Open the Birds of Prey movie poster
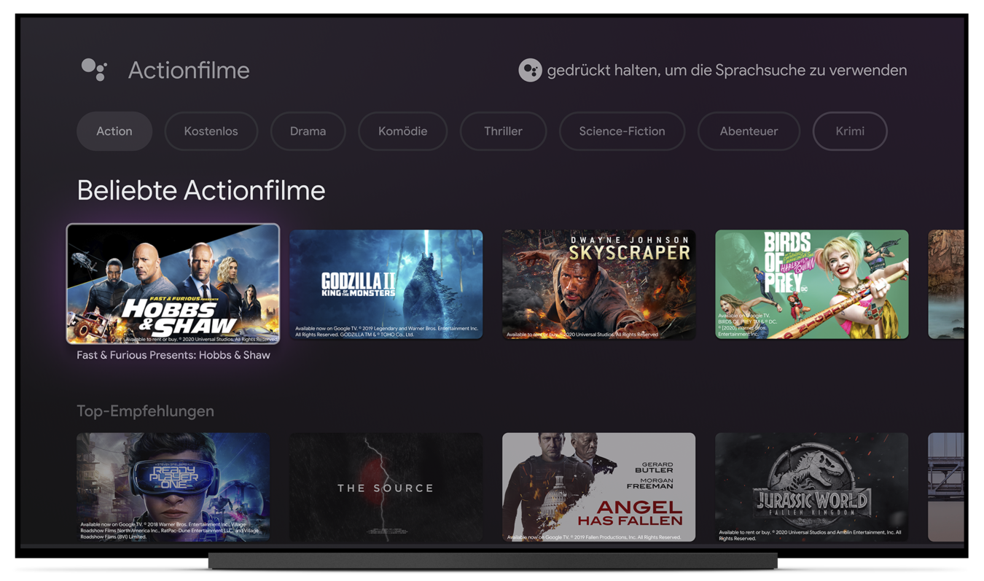The height and width of the screenshot is (581, 984). pos(811,284)
